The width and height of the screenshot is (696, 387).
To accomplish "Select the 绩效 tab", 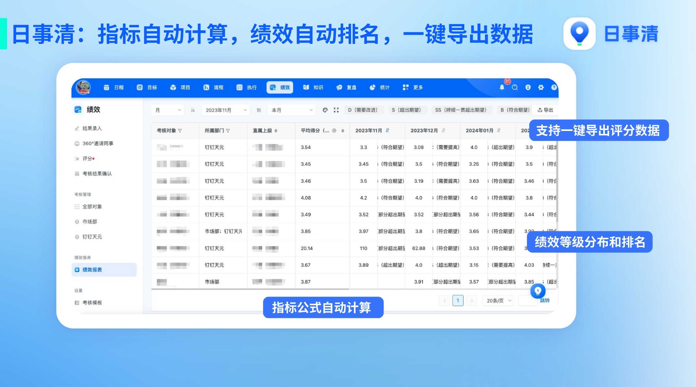I will (280, 88).
